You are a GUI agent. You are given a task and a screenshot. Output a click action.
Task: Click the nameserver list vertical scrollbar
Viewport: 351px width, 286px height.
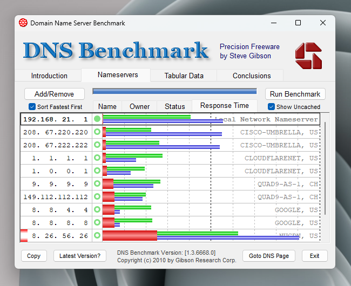coord(325,168)
